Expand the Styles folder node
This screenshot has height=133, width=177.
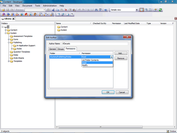(12, 49)
